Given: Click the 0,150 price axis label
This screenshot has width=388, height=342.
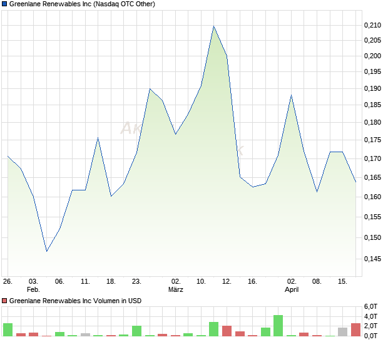Looking at the screenshot, I should coord(372,237).
